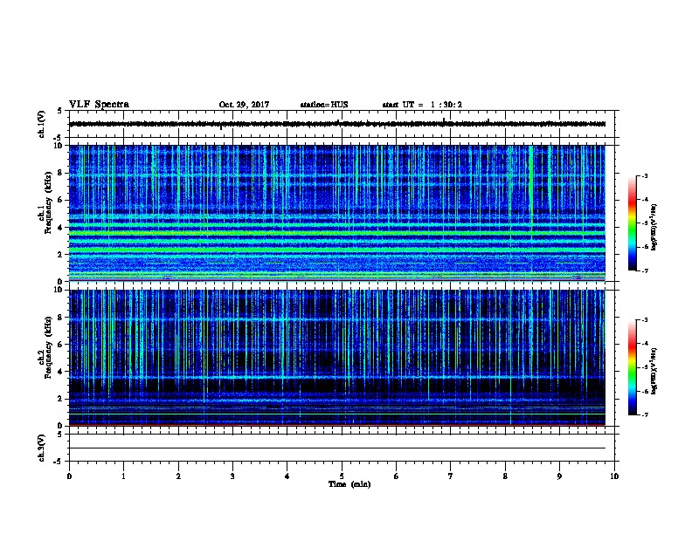This screenshot has width=692, height=534.
Task: Click the "-7" tick on ch.1 colorbar
Action: tap(644, 270)
